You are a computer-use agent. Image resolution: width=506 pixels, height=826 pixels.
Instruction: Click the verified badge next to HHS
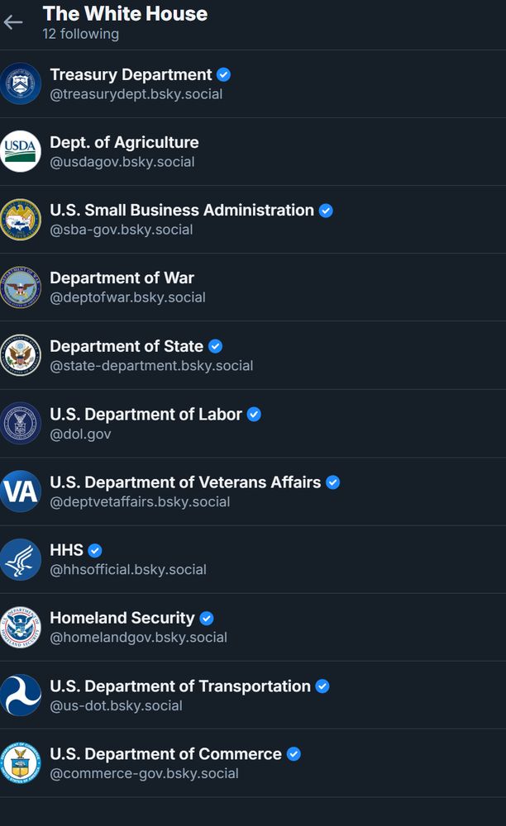pos(95,550)
